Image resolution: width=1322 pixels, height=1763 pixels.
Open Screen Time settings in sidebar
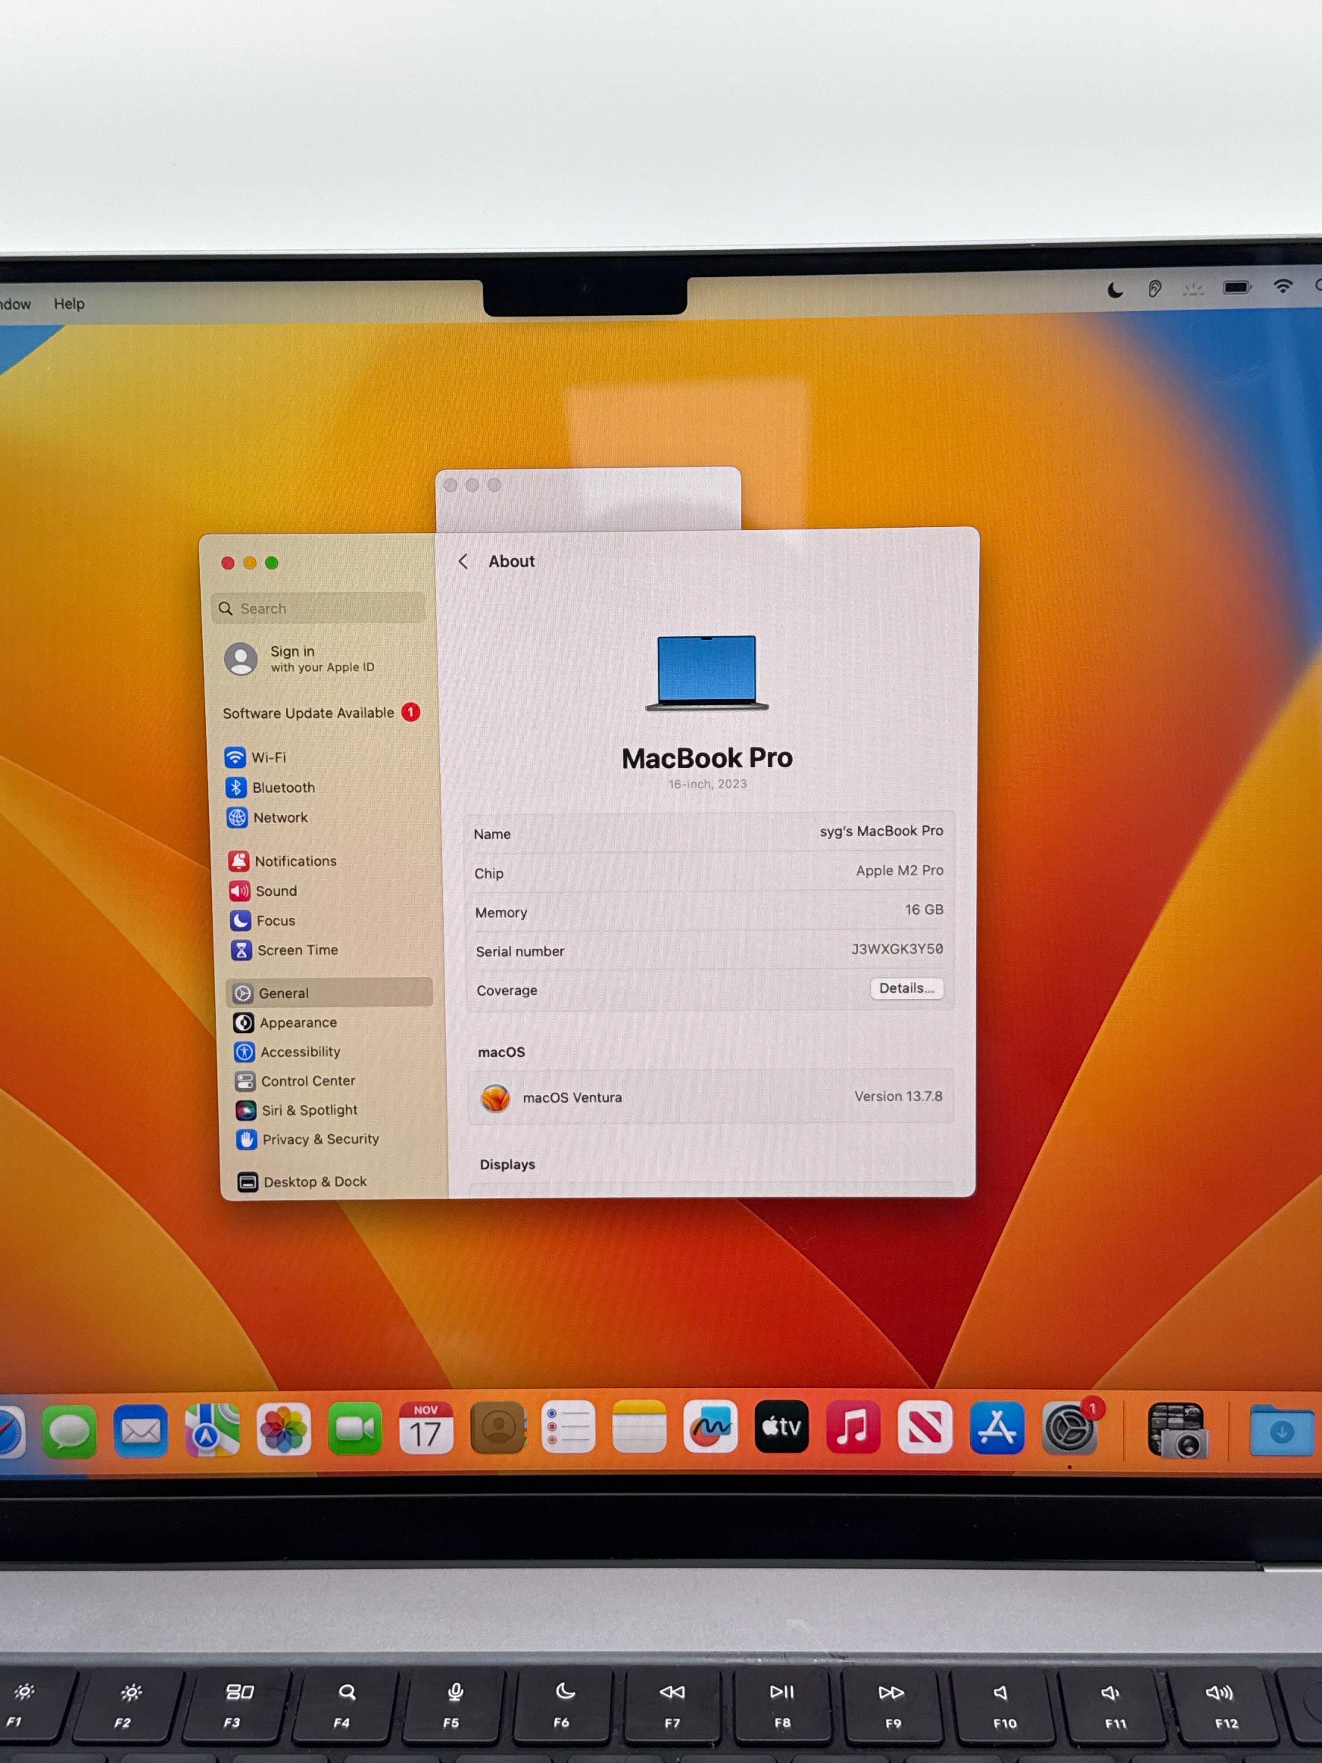click(x=285, y=949)
